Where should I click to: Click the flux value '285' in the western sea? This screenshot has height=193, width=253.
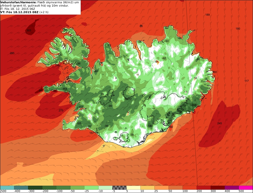coord(12,53)
